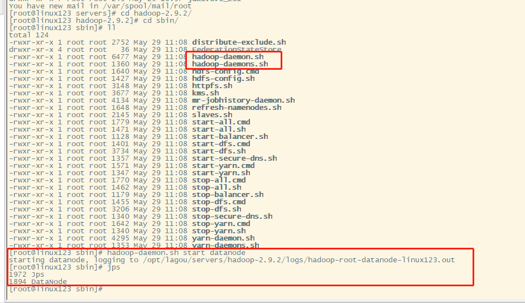Screen dimensions: 525x303
Task: Click the last empty shell prompt
Action: pos(56,289)
